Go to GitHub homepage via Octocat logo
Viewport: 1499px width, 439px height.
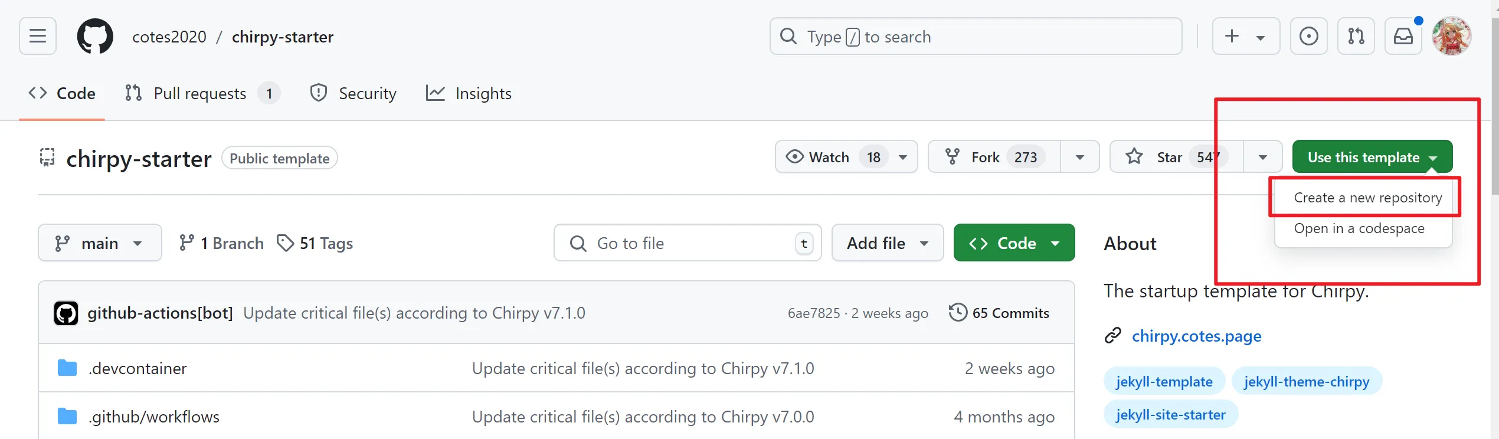click(x=95, y=36)
